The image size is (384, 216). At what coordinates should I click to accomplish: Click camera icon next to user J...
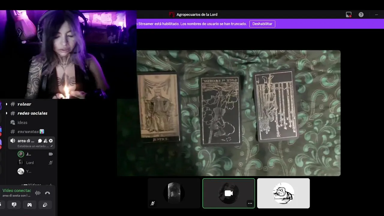tap(51, 154)
